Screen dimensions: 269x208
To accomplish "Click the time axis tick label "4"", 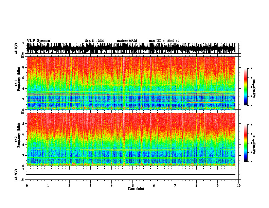I will click(x=112, y=186).
